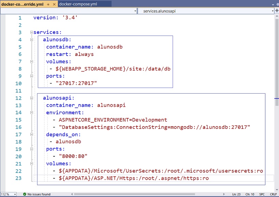
Task: Open the services.alunosapi navigation dropdown
Action: 206,11
